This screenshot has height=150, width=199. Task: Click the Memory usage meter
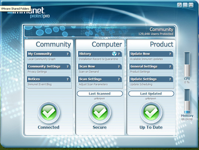click(x=187, y=101)
